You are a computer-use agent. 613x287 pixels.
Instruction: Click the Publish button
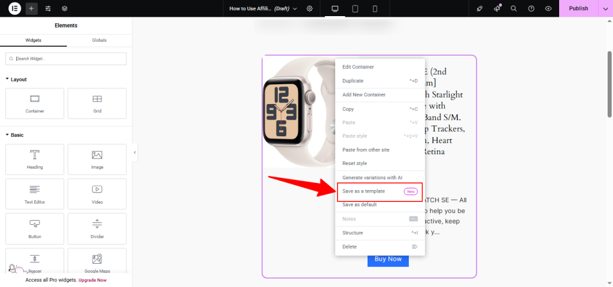(x=578, y=8)
